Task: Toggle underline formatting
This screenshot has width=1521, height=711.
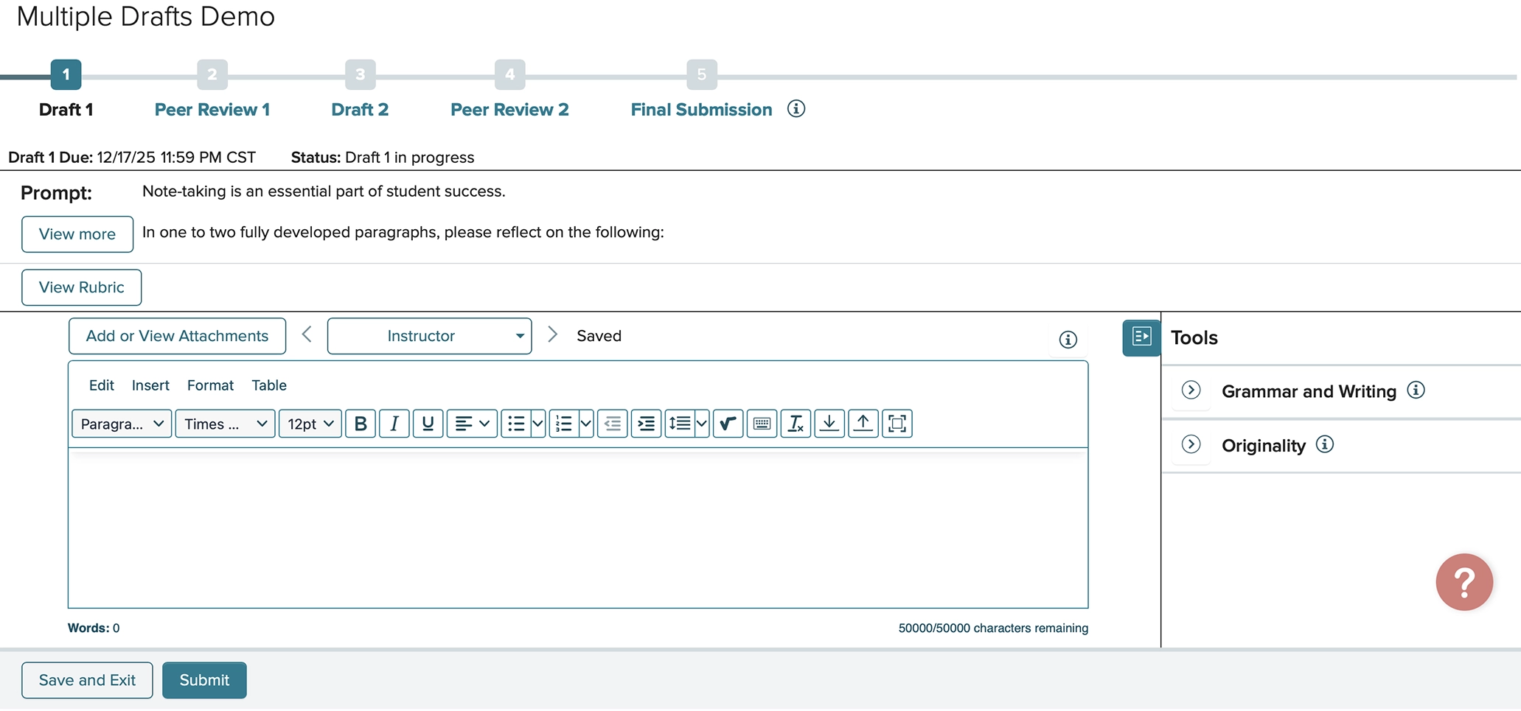Action: click(428, 424)
